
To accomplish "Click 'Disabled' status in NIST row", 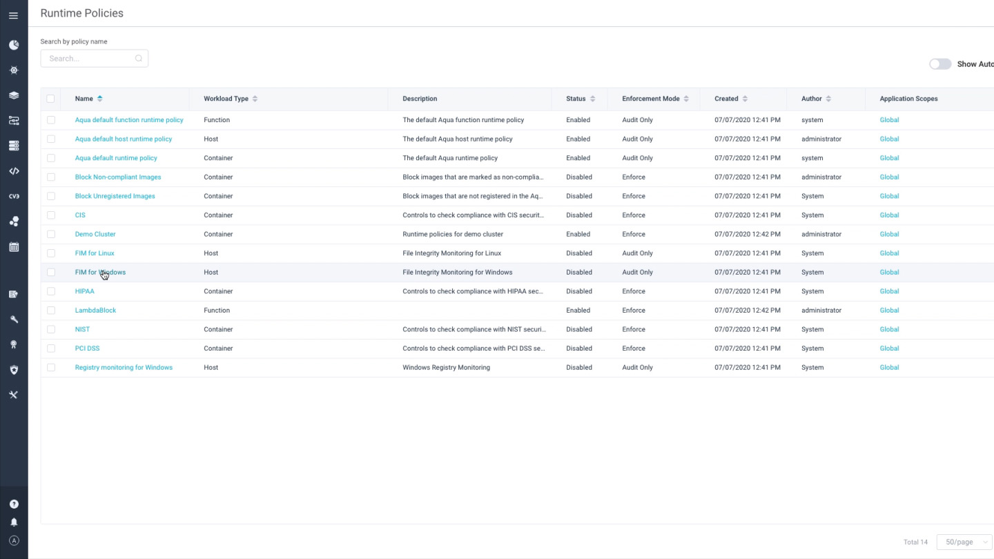I will pyautogui.click(x=579, y=329).
